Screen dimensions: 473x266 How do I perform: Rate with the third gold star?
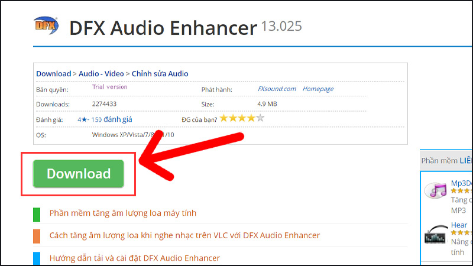[x=242, y=118]
